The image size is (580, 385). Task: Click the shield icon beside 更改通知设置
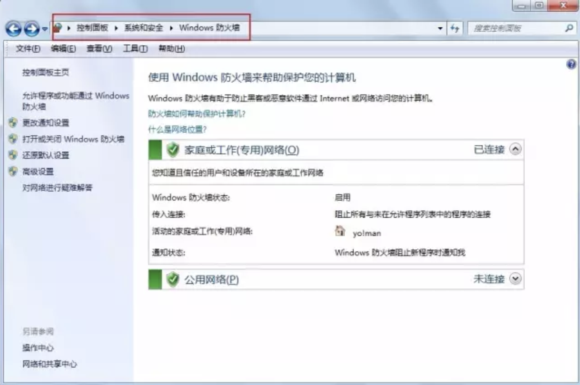[13, 122]
